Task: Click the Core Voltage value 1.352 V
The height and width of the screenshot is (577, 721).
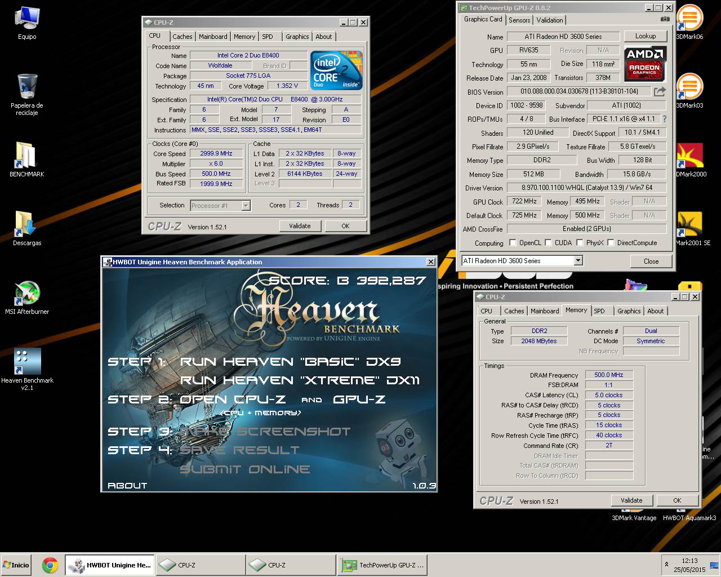Action: [287, 86]
